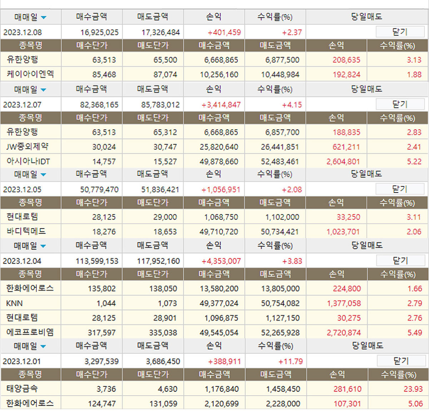Viewport: 429px width, 411px height.
Task: Click the 매매일 sort arrow above 2023.12.04
Action: click(43, 246)
